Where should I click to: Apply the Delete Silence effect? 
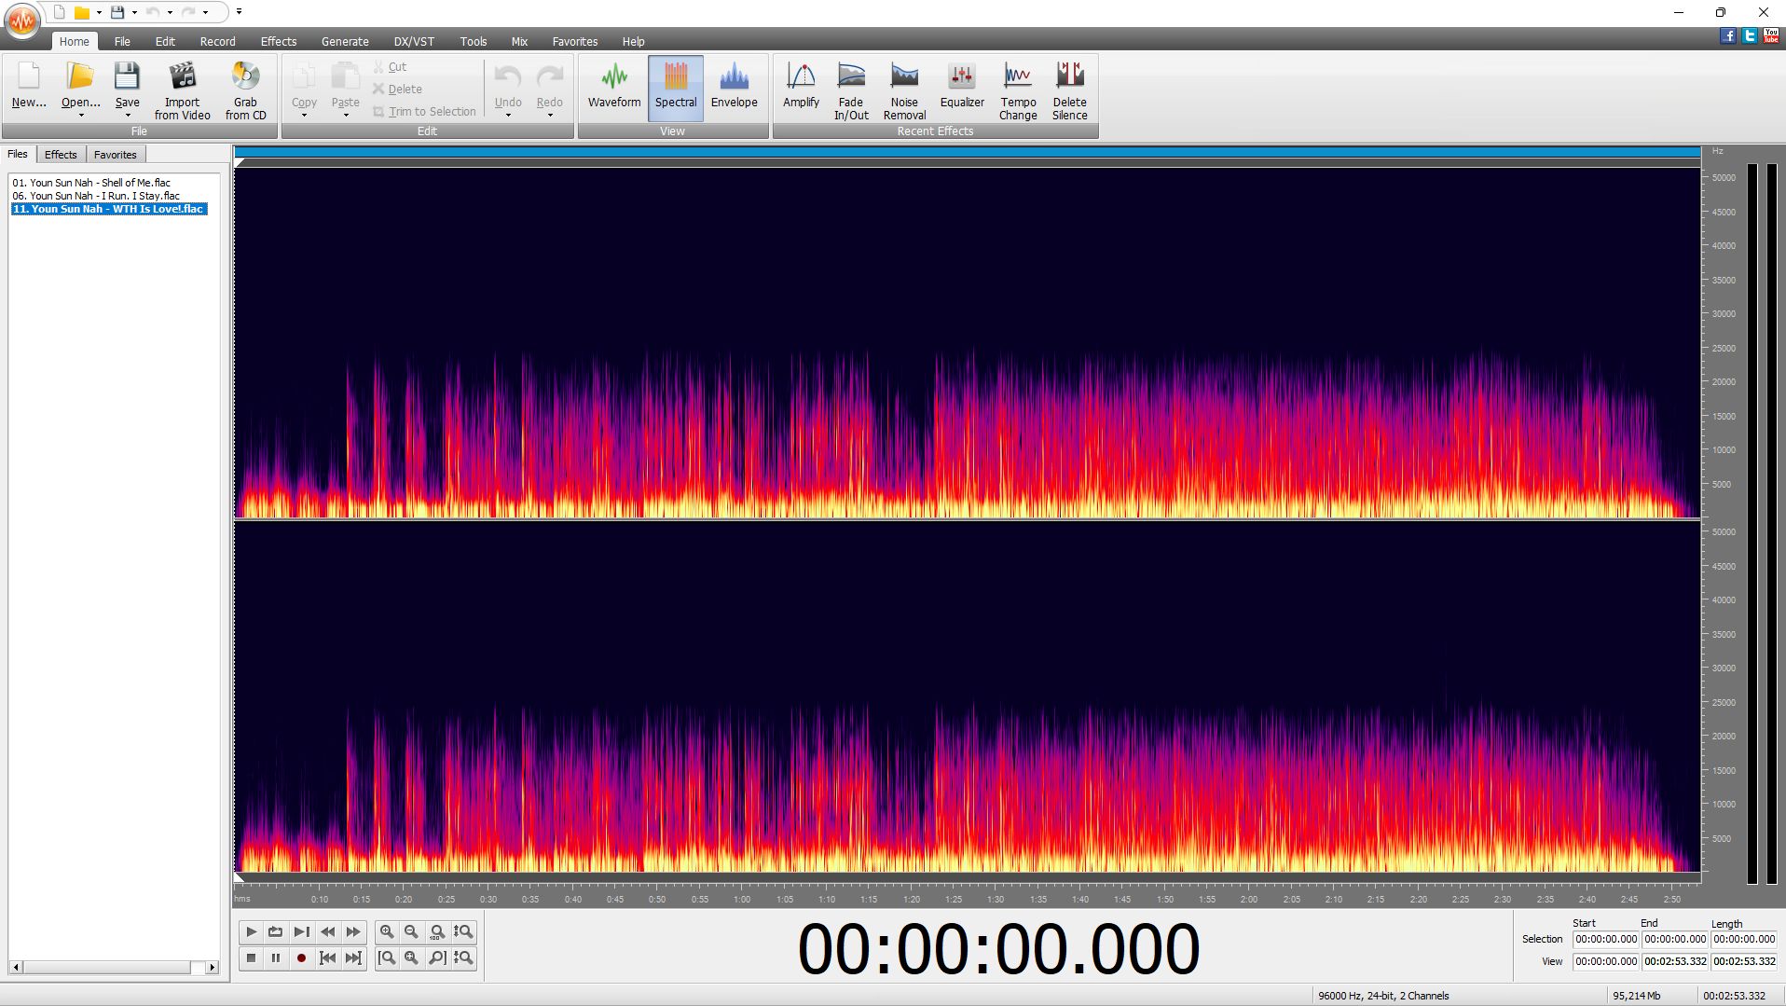(x=1069, y=90)
